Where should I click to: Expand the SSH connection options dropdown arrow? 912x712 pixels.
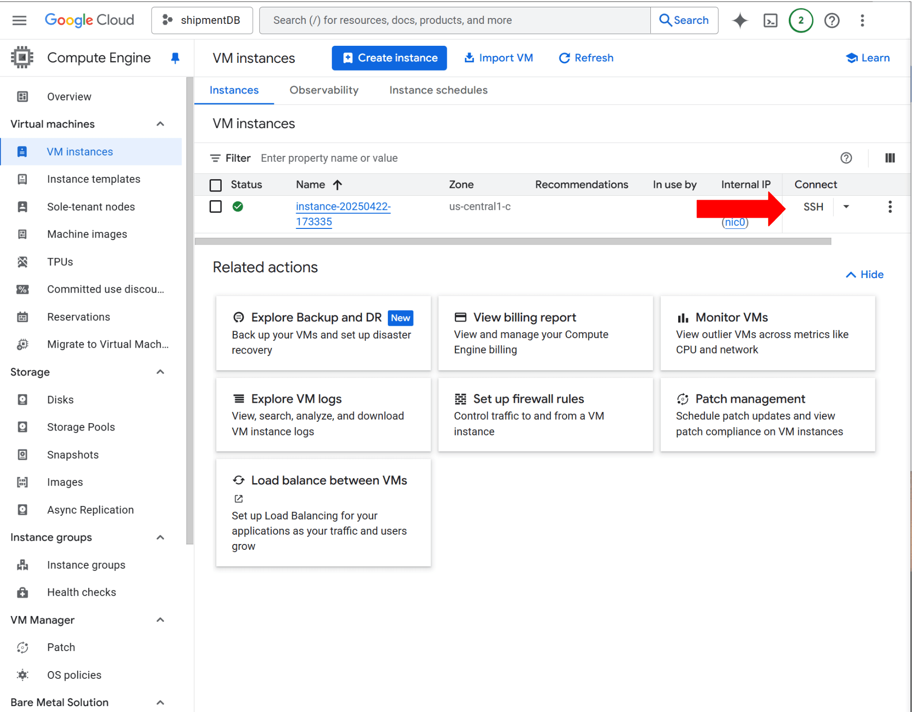pyautogui.click(x=846, y=206)
